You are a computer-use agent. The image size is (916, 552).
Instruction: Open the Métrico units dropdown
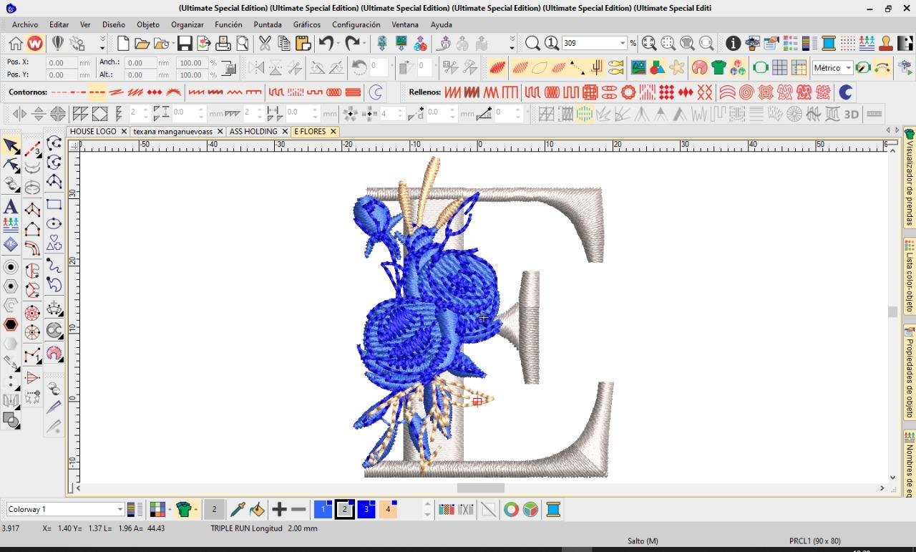click(x=848, y=68)
